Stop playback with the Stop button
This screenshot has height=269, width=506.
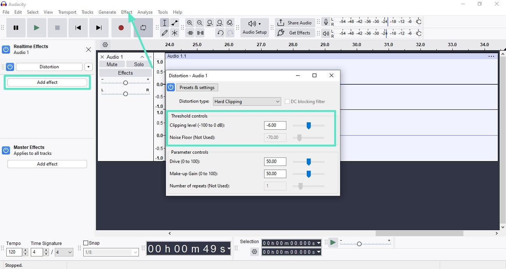coord(58,28)
